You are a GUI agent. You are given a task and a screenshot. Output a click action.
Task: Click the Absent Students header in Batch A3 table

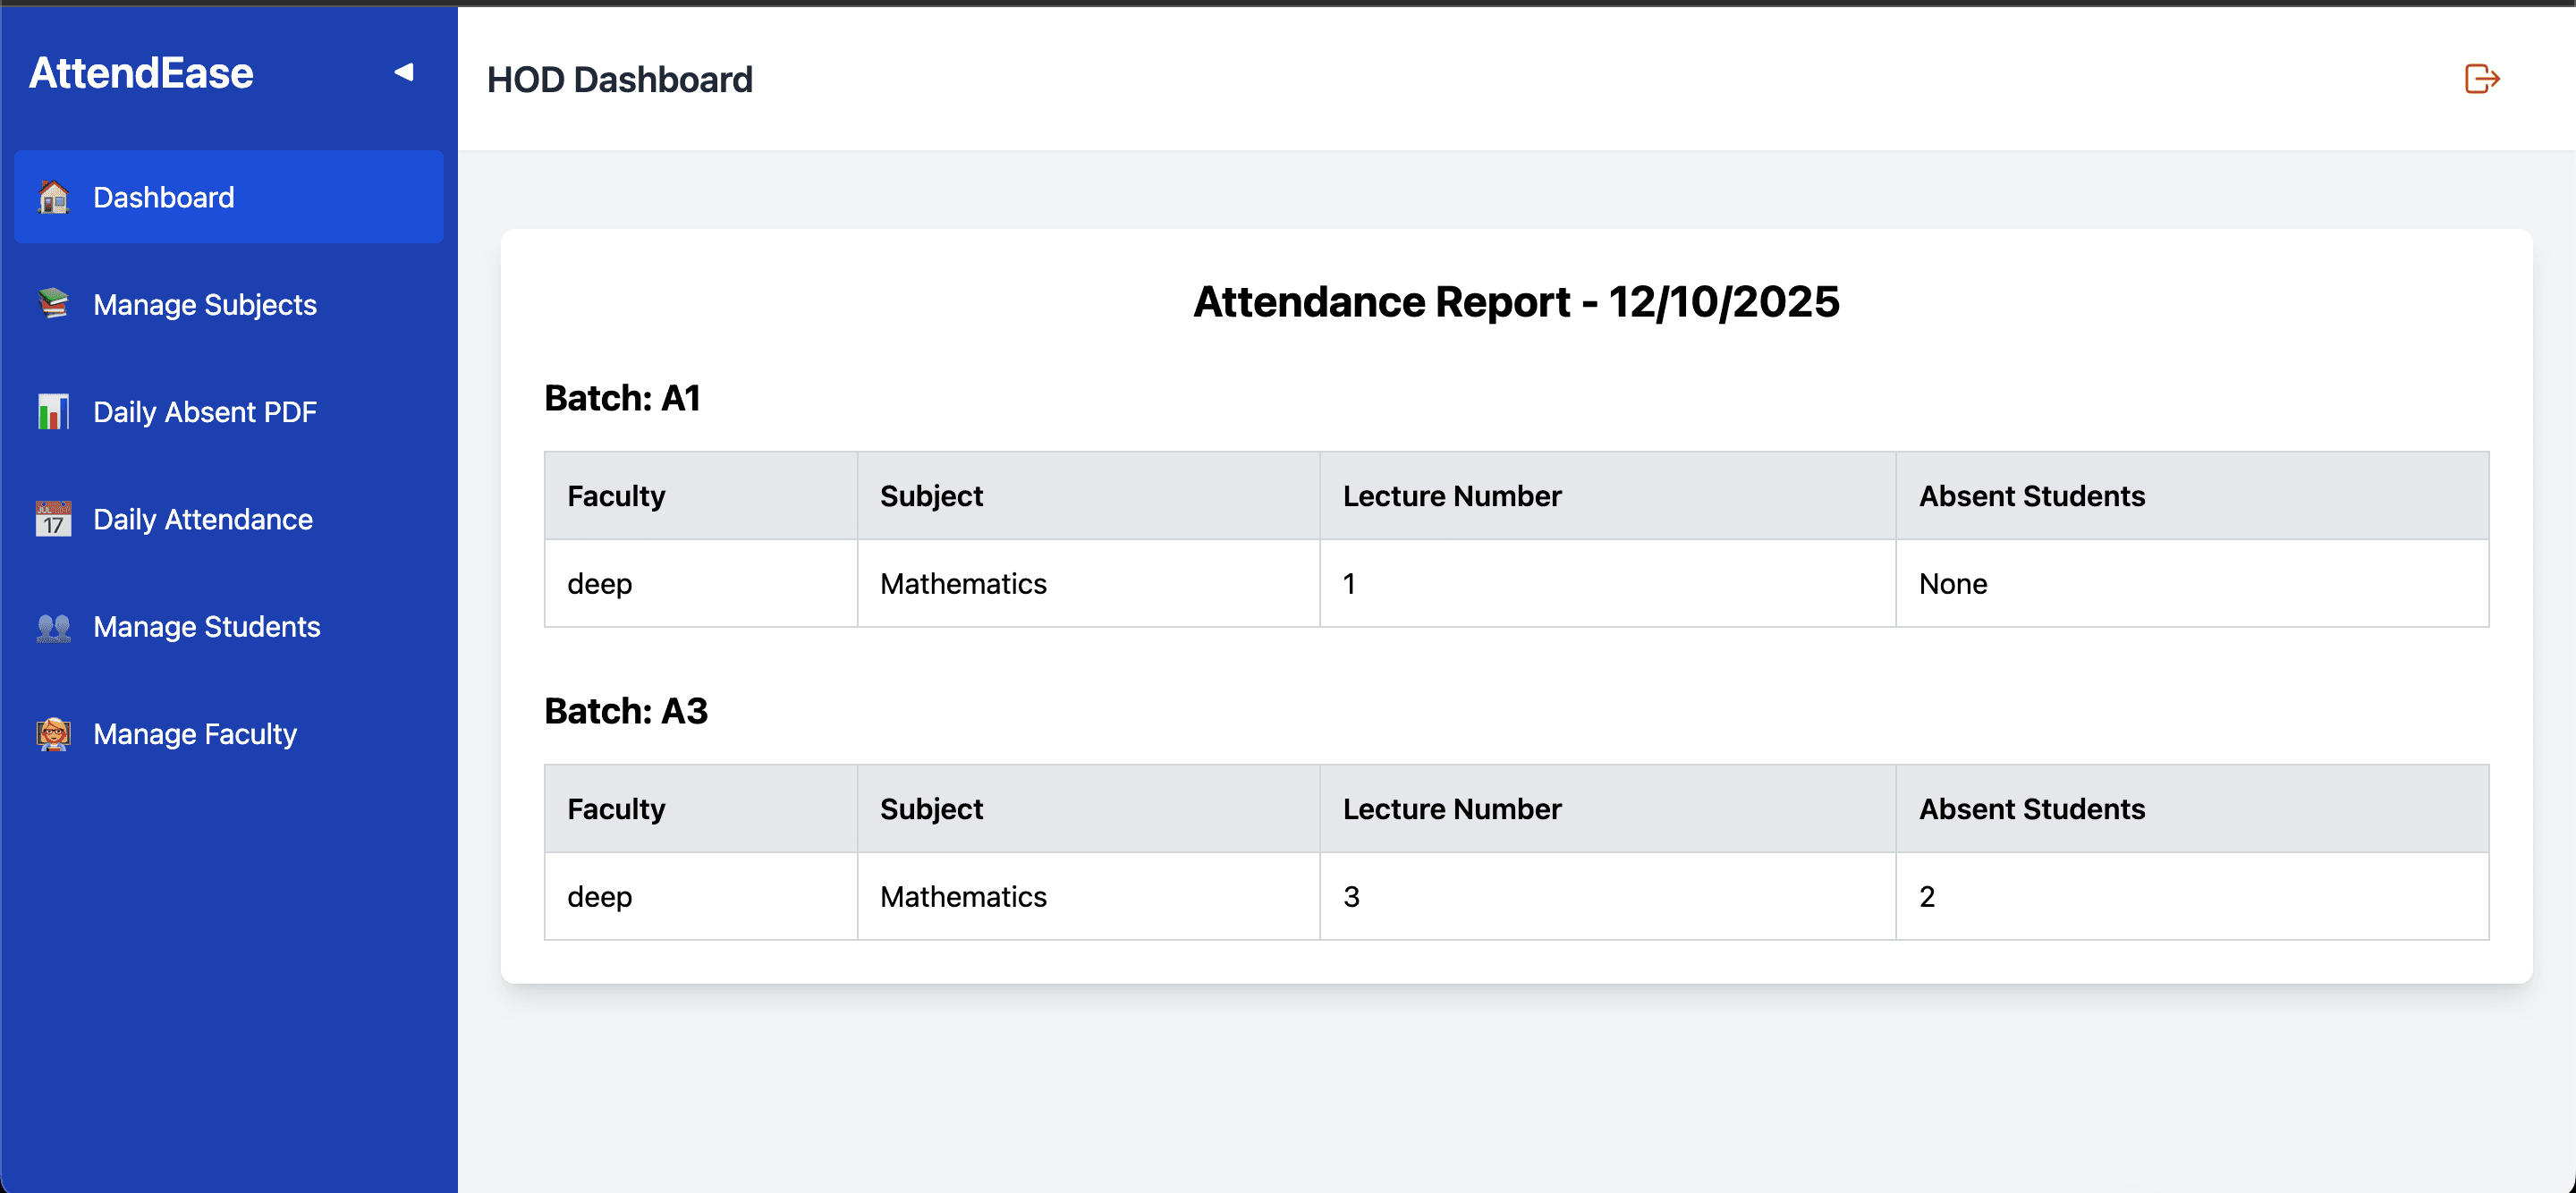point(2031,809)
